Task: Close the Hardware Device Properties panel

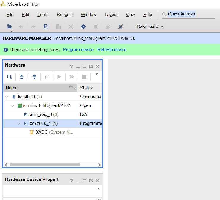Action: pos(97,181)
